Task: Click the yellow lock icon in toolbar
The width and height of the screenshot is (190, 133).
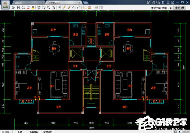Action: pos(33,8)
